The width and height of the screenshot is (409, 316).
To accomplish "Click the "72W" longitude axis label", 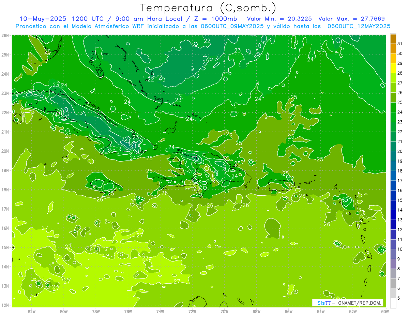I will (192, 311).
